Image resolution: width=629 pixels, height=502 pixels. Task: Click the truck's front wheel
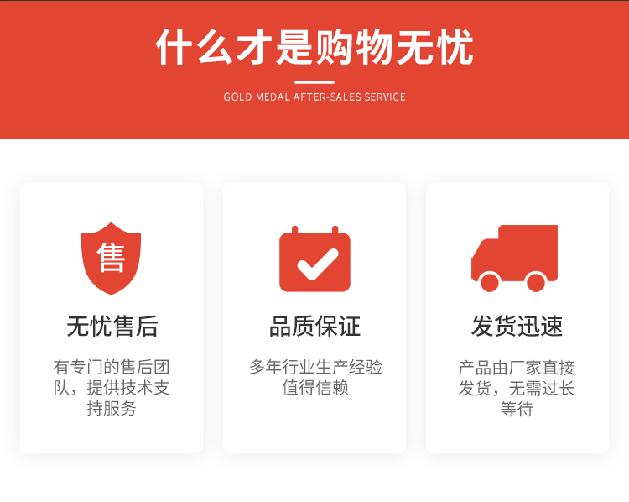(x=490, y=282)
